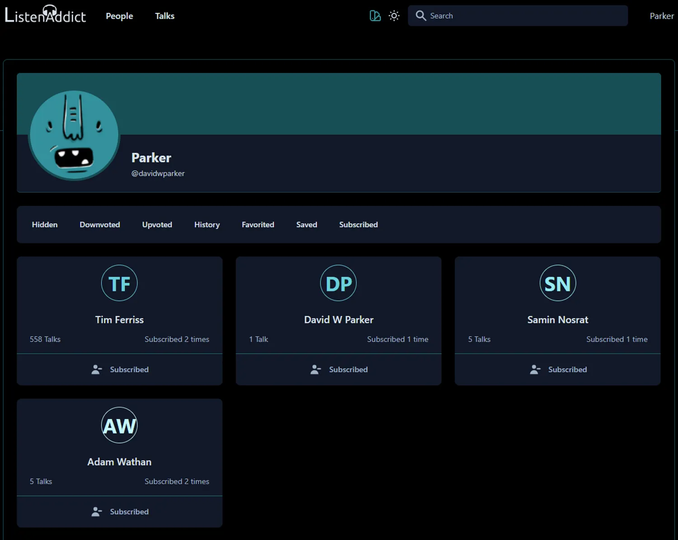Go to the People page

[119, 16]
